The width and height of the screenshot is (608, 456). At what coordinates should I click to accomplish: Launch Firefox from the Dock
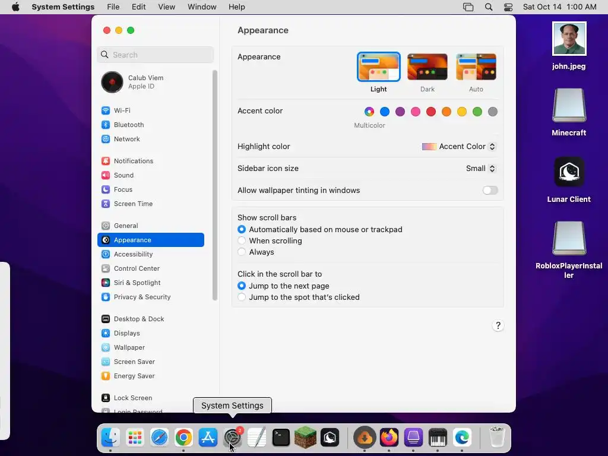tap(389, 438)
